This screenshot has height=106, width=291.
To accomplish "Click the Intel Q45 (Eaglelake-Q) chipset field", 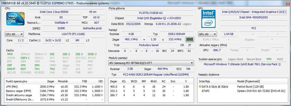I will [159, 18].
